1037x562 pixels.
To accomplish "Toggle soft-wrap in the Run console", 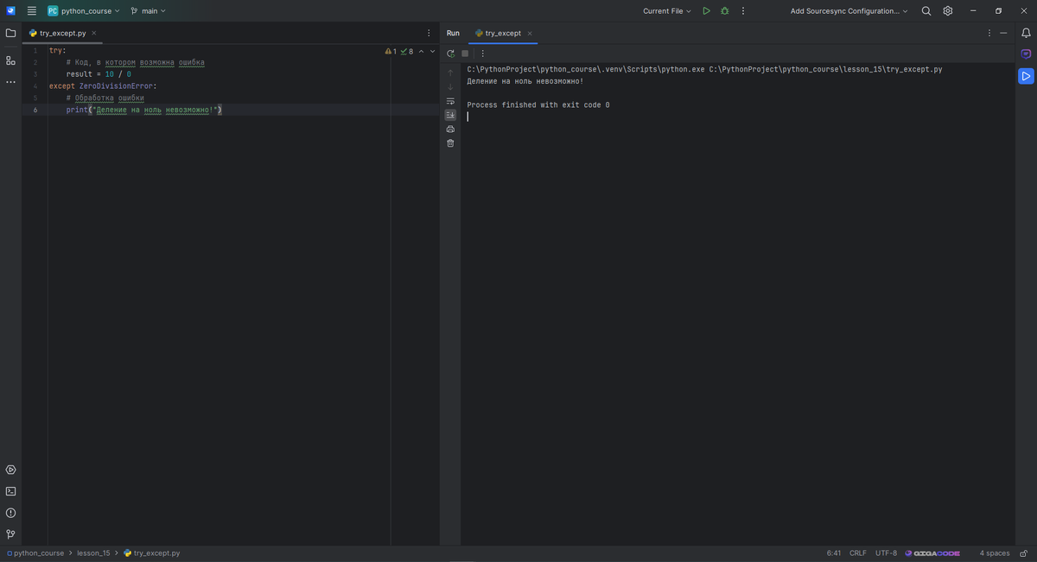I will [450, 101].
